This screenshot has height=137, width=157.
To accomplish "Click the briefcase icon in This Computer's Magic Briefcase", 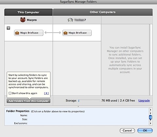I will tap(17, 33).
